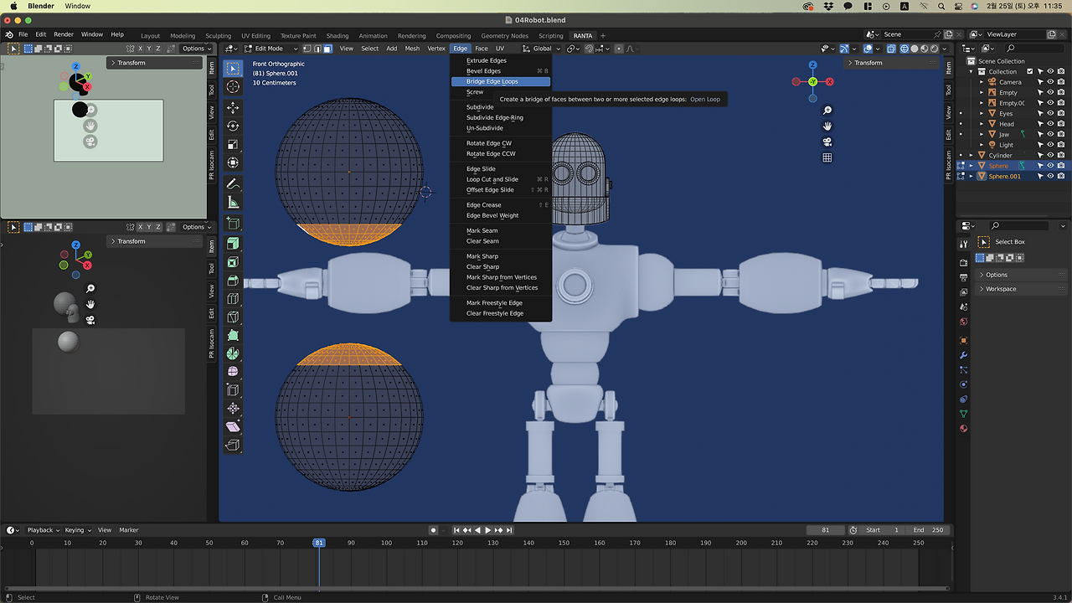Select the Move tool in the toolbar
Screen dimensions: 1072x603
tap(233, 108)
